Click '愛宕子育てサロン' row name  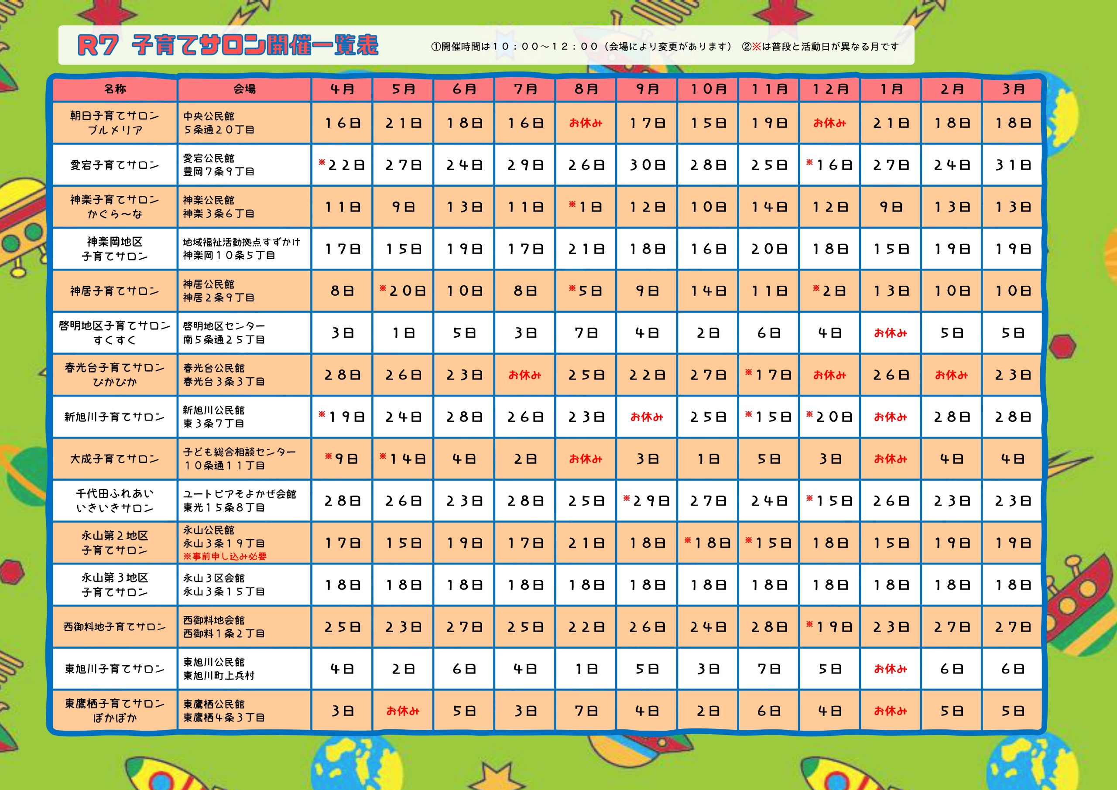(115, 165)
